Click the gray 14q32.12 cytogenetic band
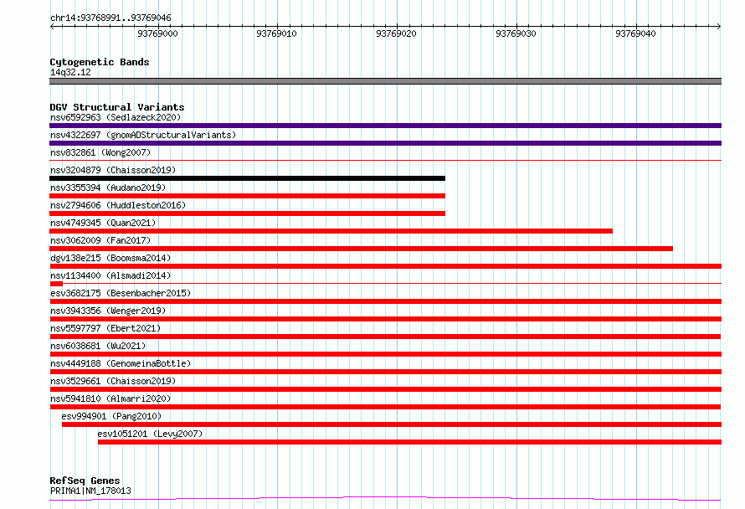The image size is (745, 509). (x=385, y=81)
